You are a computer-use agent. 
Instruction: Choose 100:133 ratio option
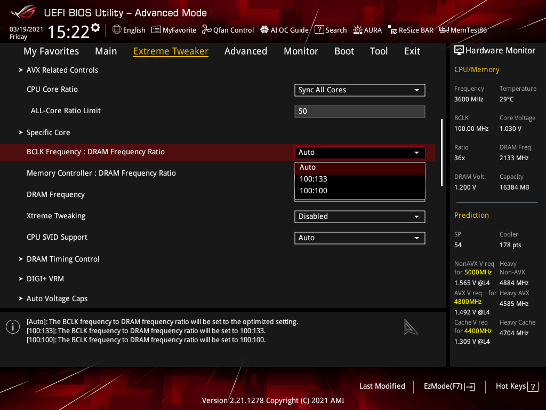(360, 179)
